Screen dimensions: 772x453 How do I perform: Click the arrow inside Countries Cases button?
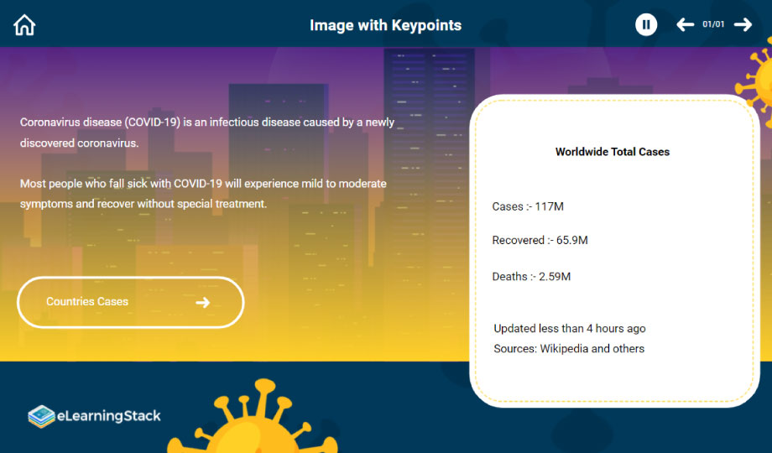[x=202, y=302]
